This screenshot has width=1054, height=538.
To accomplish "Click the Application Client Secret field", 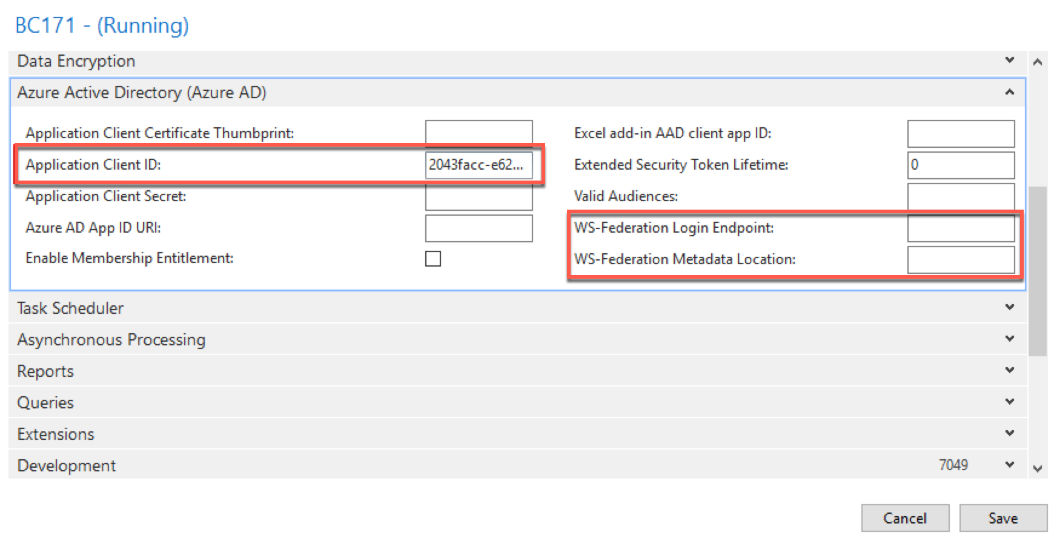I will (x=479, y=196).
